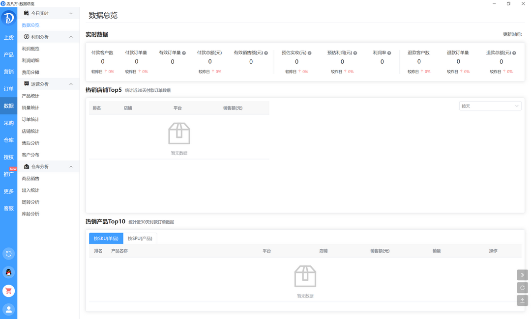Go to 推广 with New badge

[x=8, y=174]
